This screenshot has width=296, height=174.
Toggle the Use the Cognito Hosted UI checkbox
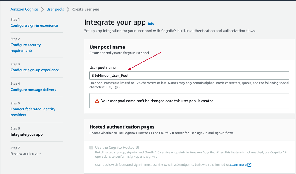tap(92, 148)
